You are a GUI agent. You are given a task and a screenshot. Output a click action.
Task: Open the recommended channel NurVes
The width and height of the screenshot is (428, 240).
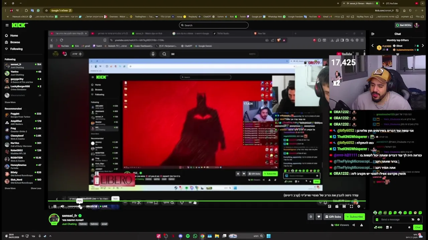[x=23, y=144]
